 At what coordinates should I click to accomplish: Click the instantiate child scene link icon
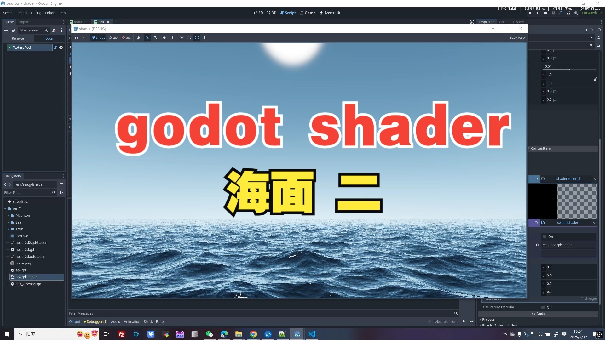(14, 30)
